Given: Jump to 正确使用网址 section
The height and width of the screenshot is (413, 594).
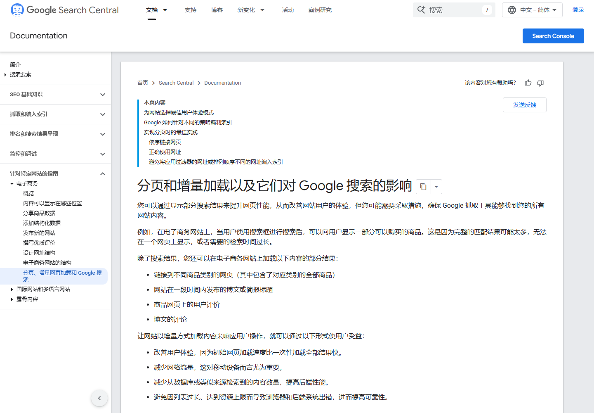Looking at the screenshot, I should tap(165, 152).
